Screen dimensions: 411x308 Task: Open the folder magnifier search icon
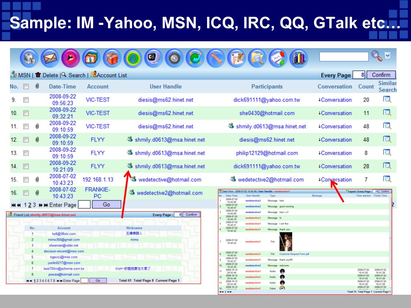click(x=257, y=58)
